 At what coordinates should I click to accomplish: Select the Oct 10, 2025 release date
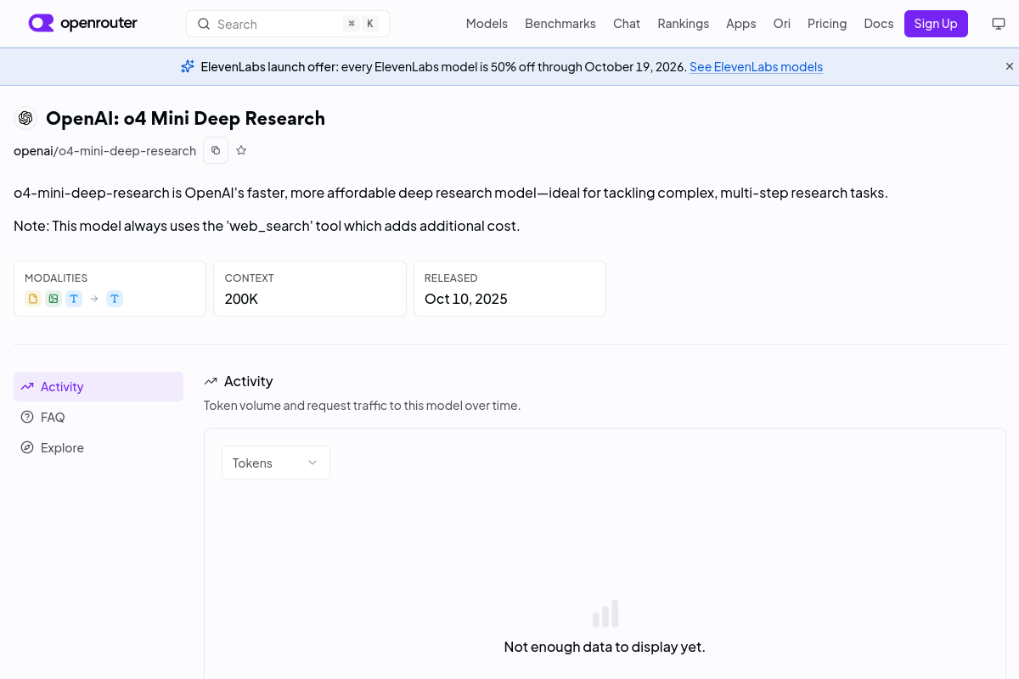coord(466,299)
